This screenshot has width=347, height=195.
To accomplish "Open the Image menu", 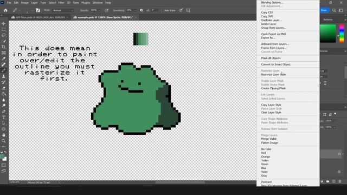I will pyautogui.click(x=24, y=3).
